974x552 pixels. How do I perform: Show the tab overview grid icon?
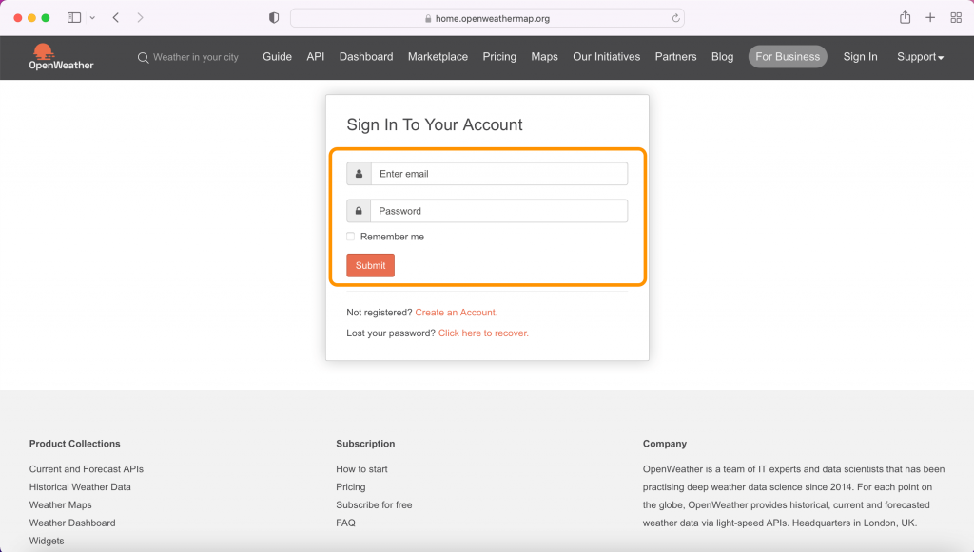[x=956, y=18]
